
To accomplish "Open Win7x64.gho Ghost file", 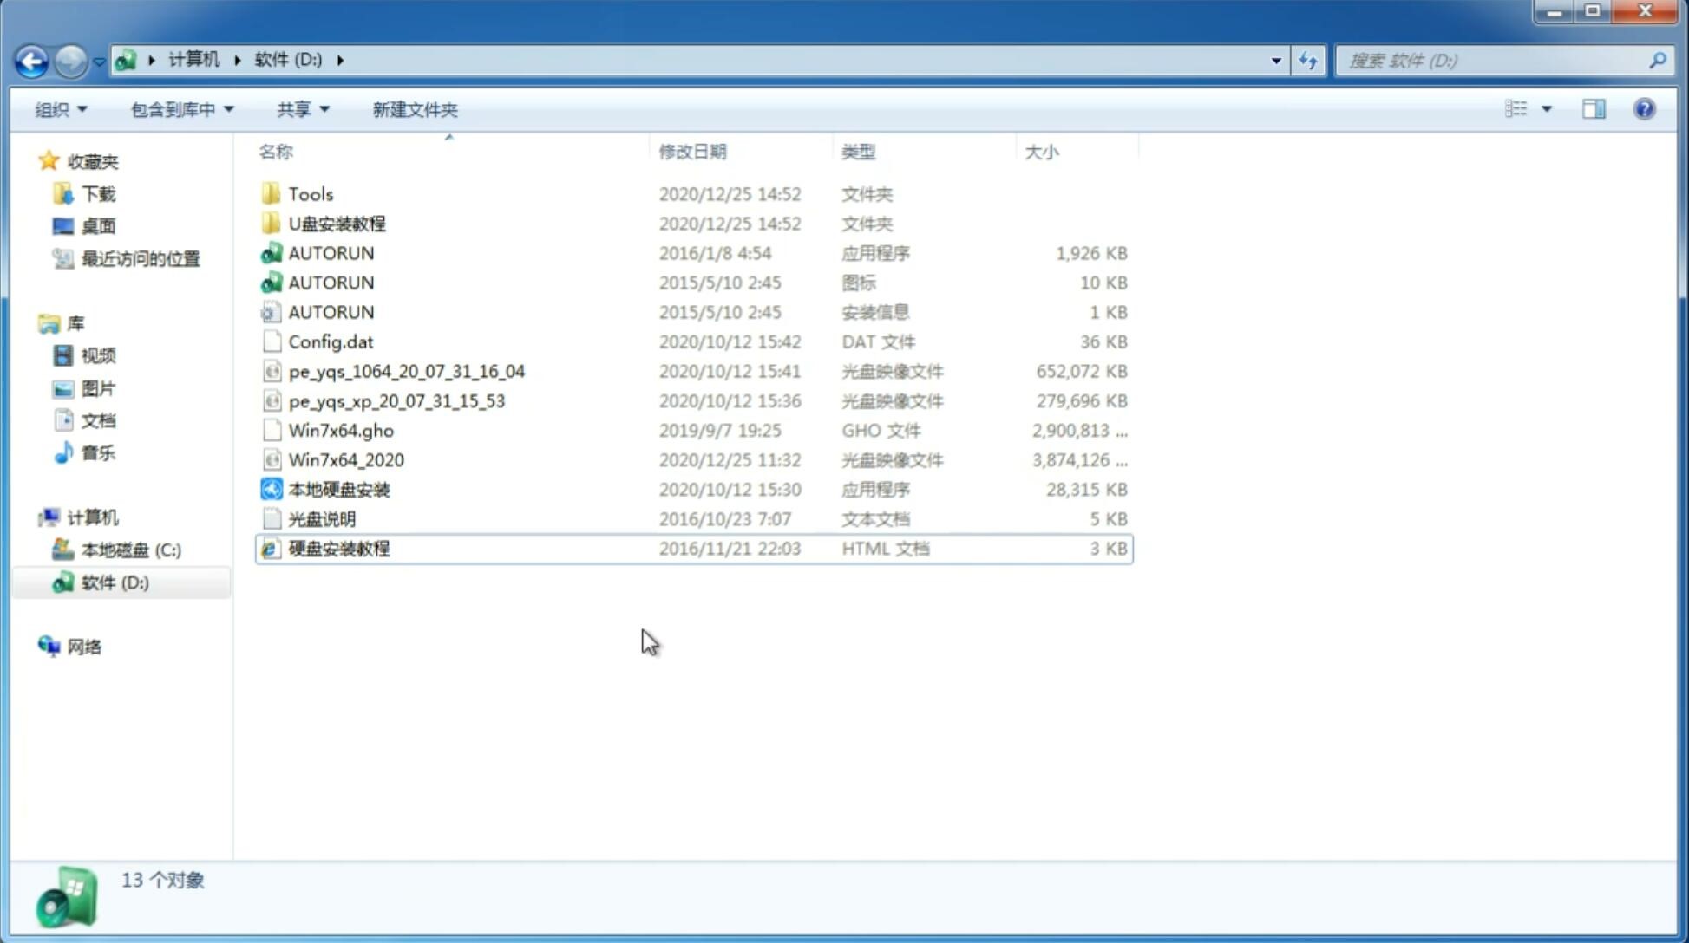I will pyautogui.click(x=340, y=430).
